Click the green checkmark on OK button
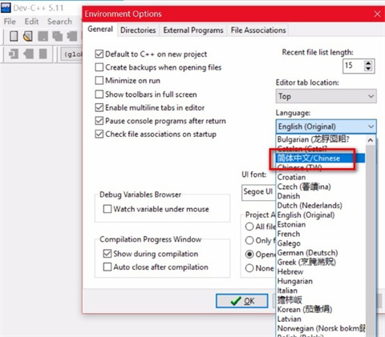 pos(236,301)
